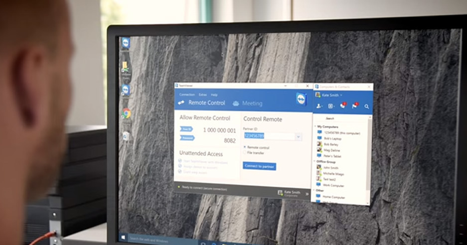
Task: Collapse the Office Group group
Action: (315, 161)
